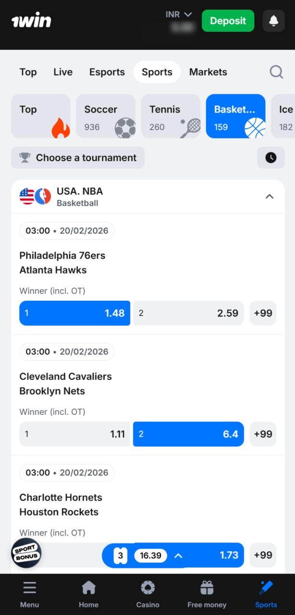Deselect the 6.4 odds on Brooklyn Nets
Viewport: 295px width, 615px height.
188,434
